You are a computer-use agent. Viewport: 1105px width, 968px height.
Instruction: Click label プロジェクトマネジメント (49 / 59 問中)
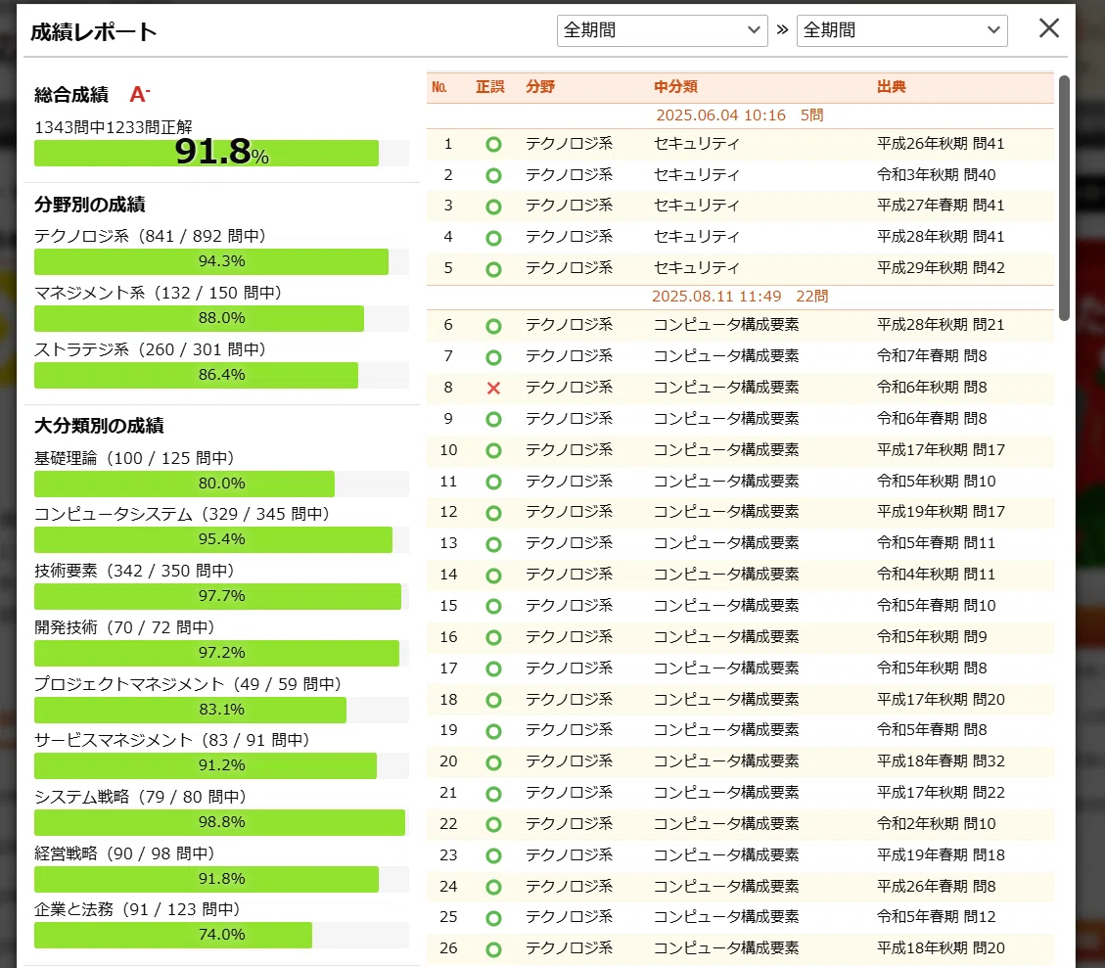pos(188,684)
